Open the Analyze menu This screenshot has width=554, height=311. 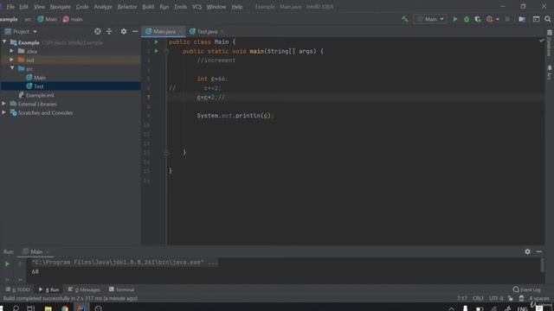click(x=103, y=7)
